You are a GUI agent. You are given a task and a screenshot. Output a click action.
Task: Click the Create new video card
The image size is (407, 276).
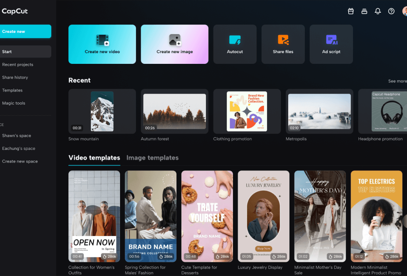tap(102, 44)
